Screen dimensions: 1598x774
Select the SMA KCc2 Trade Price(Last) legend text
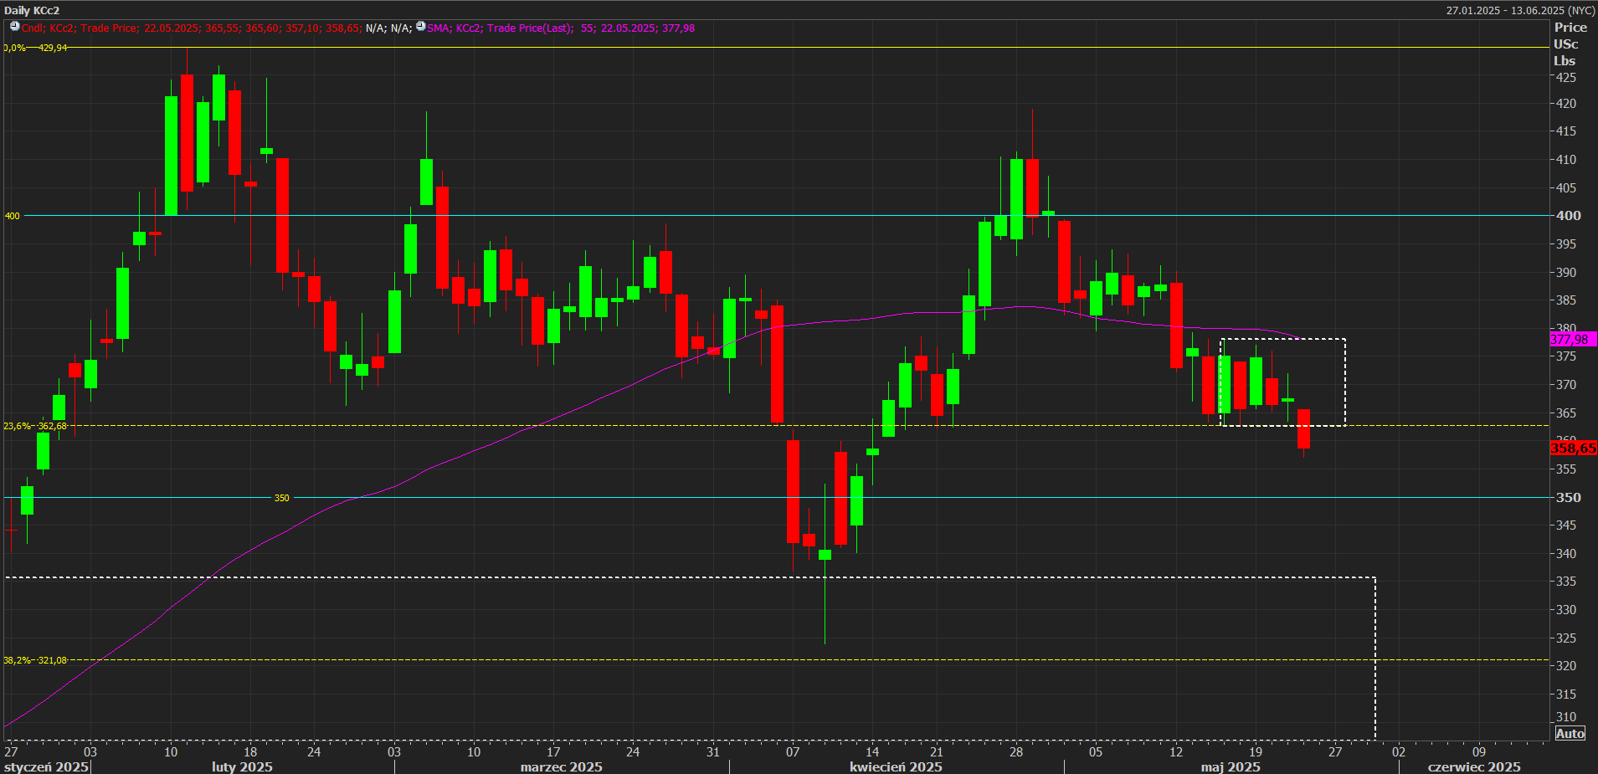(x=561, y=28)
